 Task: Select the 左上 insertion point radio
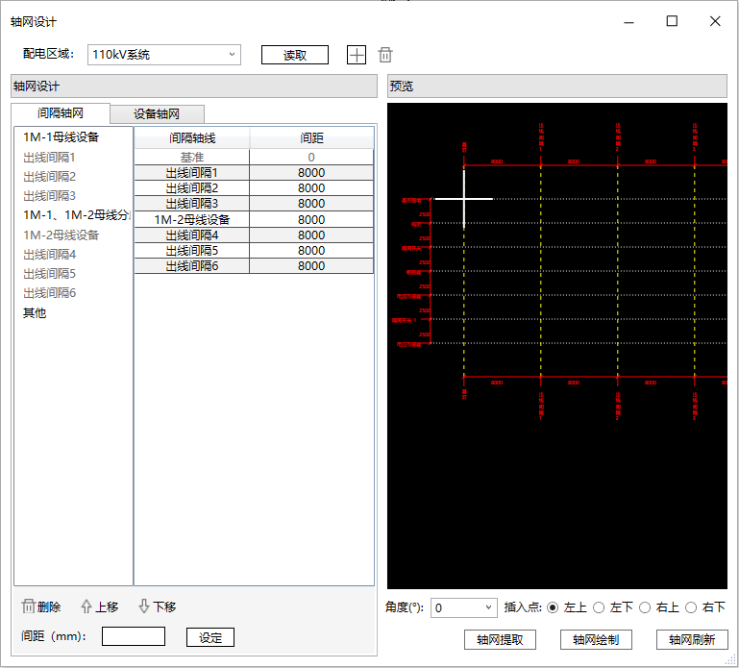pos(553,607)
